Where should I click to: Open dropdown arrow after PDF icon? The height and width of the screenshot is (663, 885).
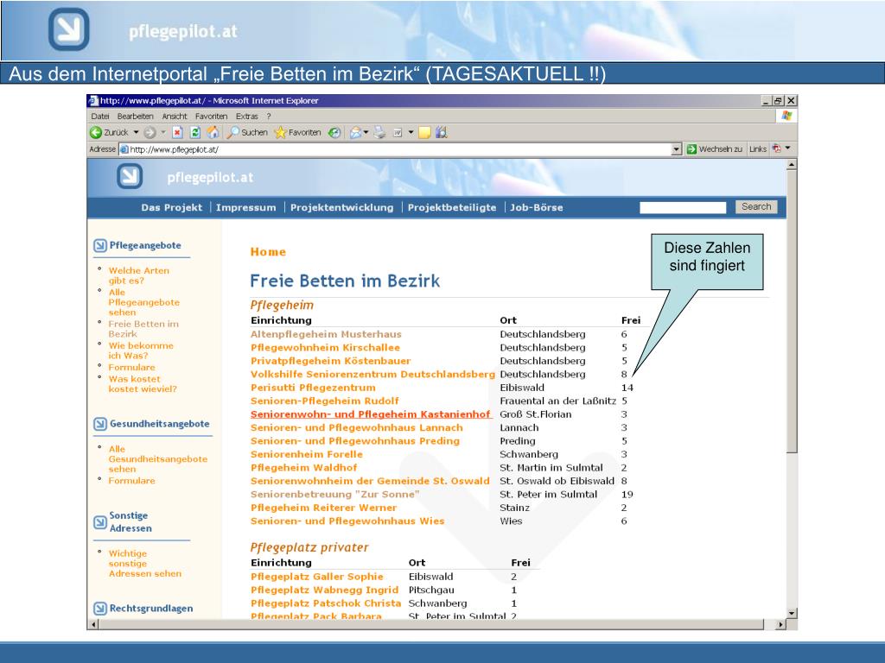788,148
